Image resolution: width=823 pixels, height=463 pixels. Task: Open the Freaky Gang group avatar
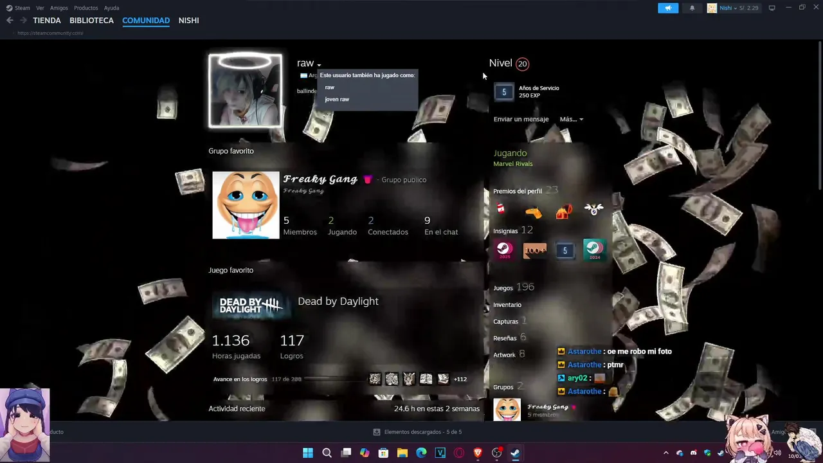[246, 204]
